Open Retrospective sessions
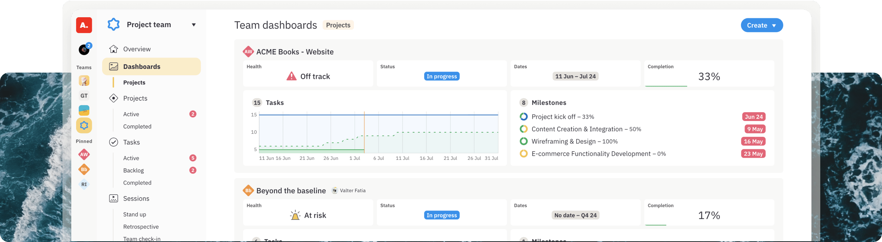The width and height of the screenshot is (882, 242). (x=141, y=227)
